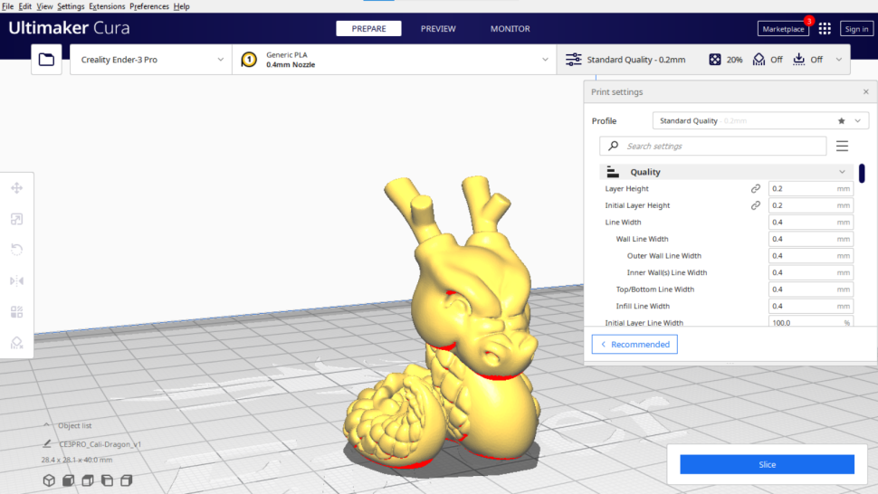Collapse print settings summary chevron
The width and height of the screenshot is (878, 494).
point(839,60)
